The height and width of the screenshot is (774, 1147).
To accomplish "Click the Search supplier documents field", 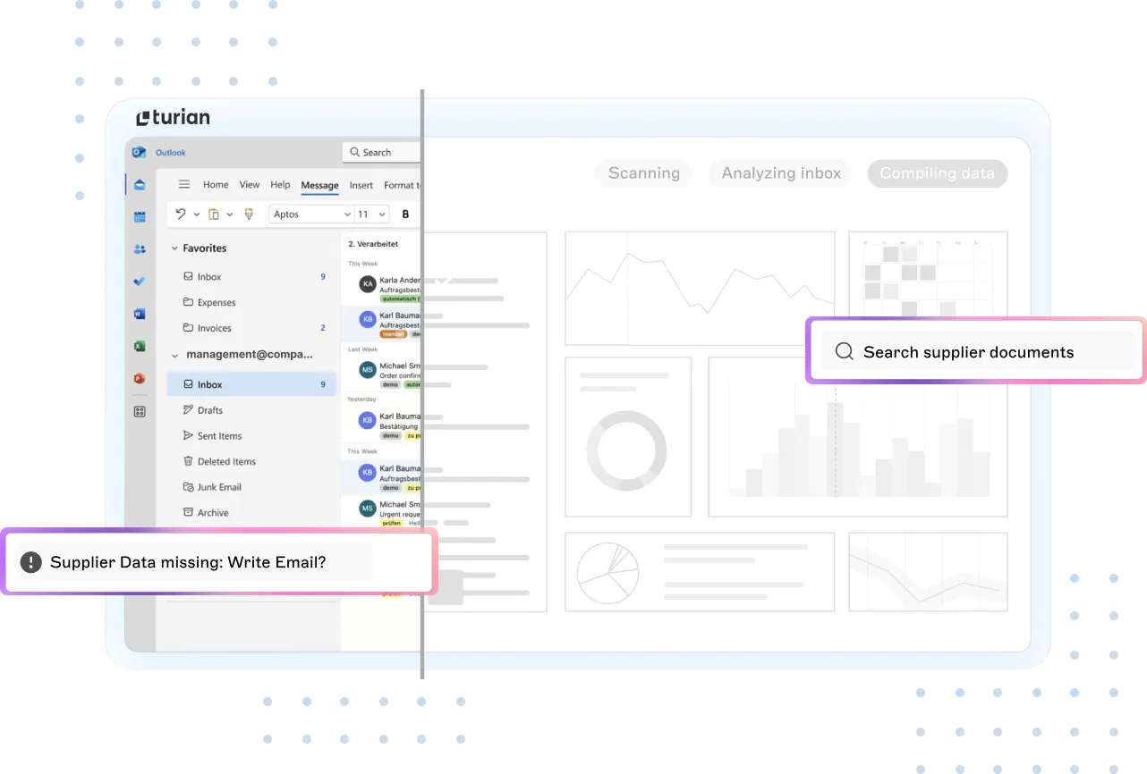I will point(977,352).
